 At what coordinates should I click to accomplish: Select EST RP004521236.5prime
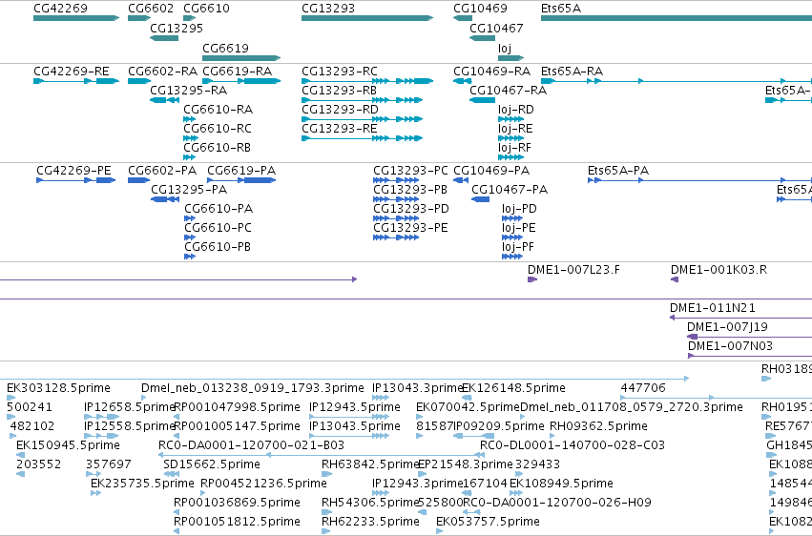(x=203, y=493)
